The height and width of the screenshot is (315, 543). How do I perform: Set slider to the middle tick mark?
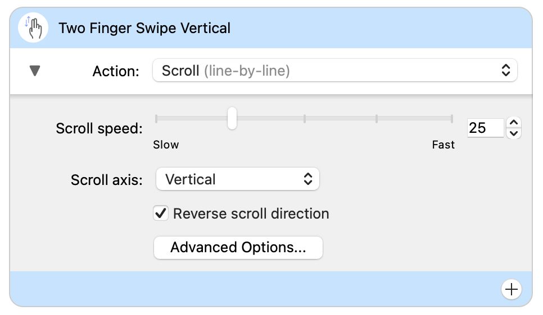[x=304, y=118]
